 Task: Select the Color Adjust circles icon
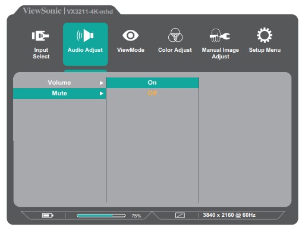[175, 35]
